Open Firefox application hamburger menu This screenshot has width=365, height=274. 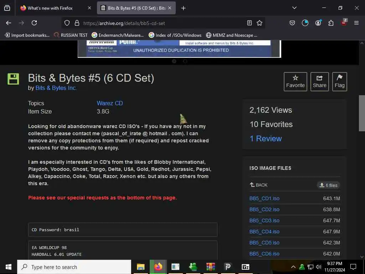click(x=356, y=23)
